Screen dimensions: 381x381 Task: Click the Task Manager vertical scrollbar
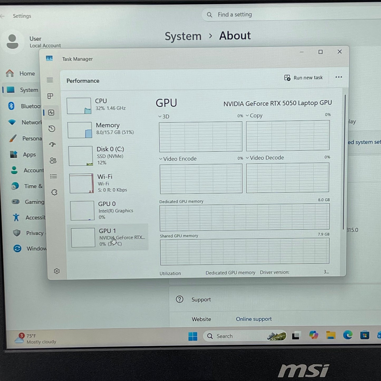click(x=344, y=162)
